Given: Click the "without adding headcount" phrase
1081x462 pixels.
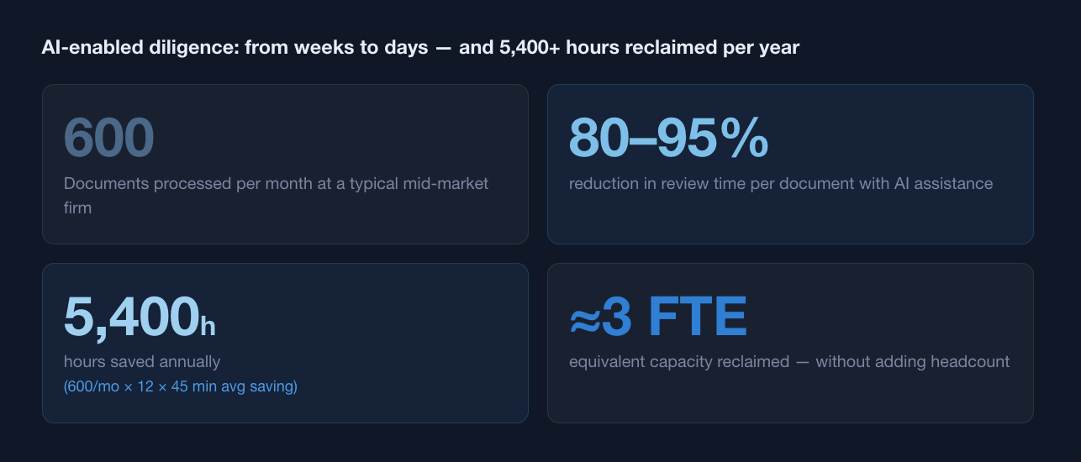Looking at the screenshot, I should [x=912, y=362].
